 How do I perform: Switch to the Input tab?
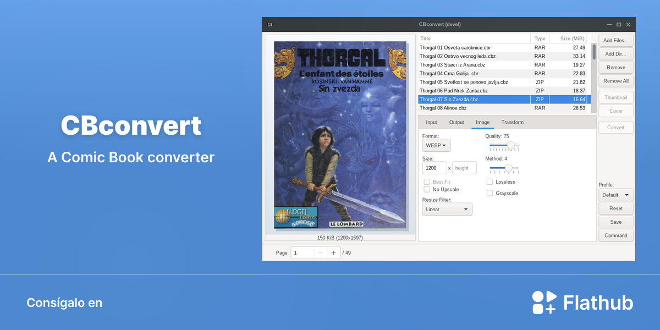click(x=431, y=122)
